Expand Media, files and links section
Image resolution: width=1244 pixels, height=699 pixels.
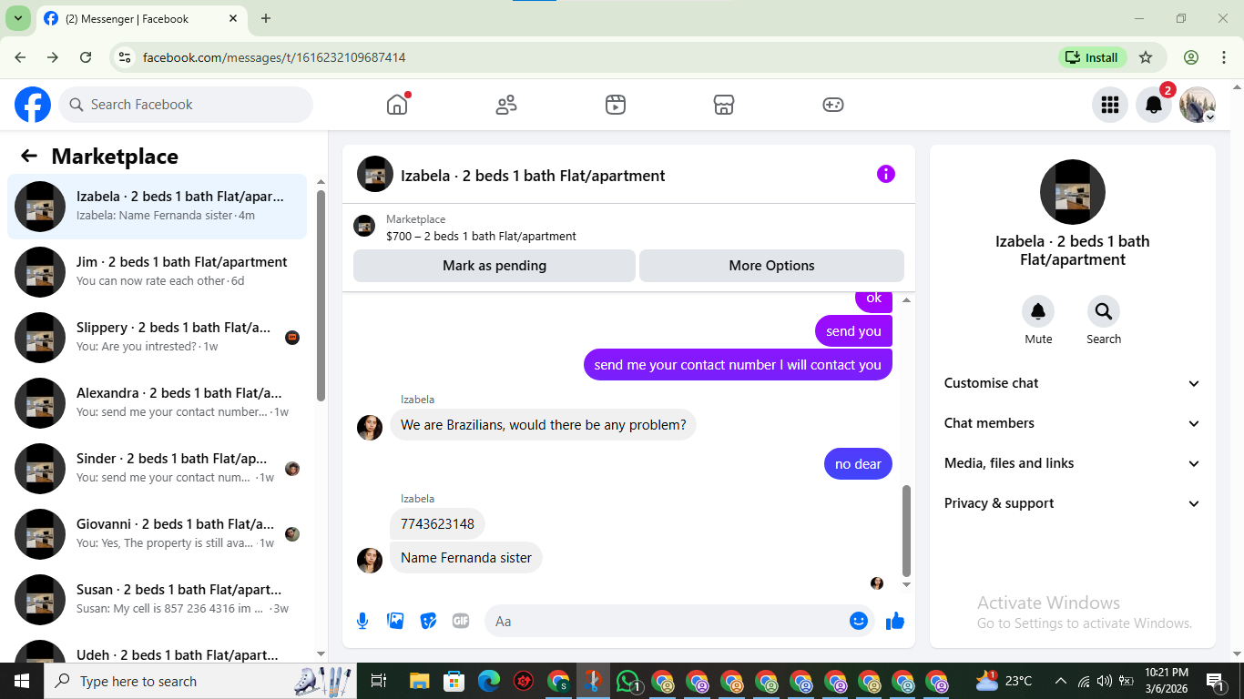pos(1072,463)
